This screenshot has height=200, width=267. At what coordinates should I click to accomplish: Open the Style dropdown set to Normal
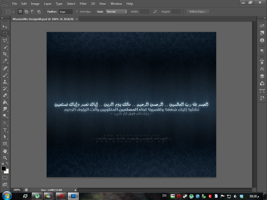point(116,12)
